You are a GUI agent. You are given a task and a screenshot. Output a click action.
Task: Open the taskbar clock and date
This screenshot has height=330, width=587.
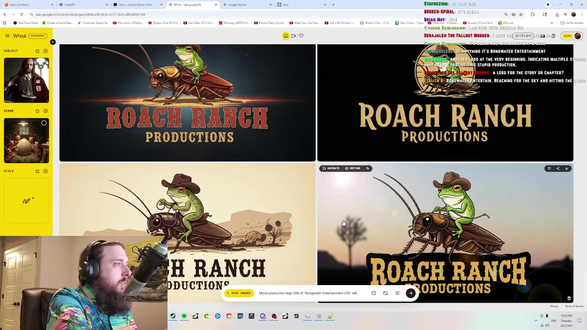point(566,320)
